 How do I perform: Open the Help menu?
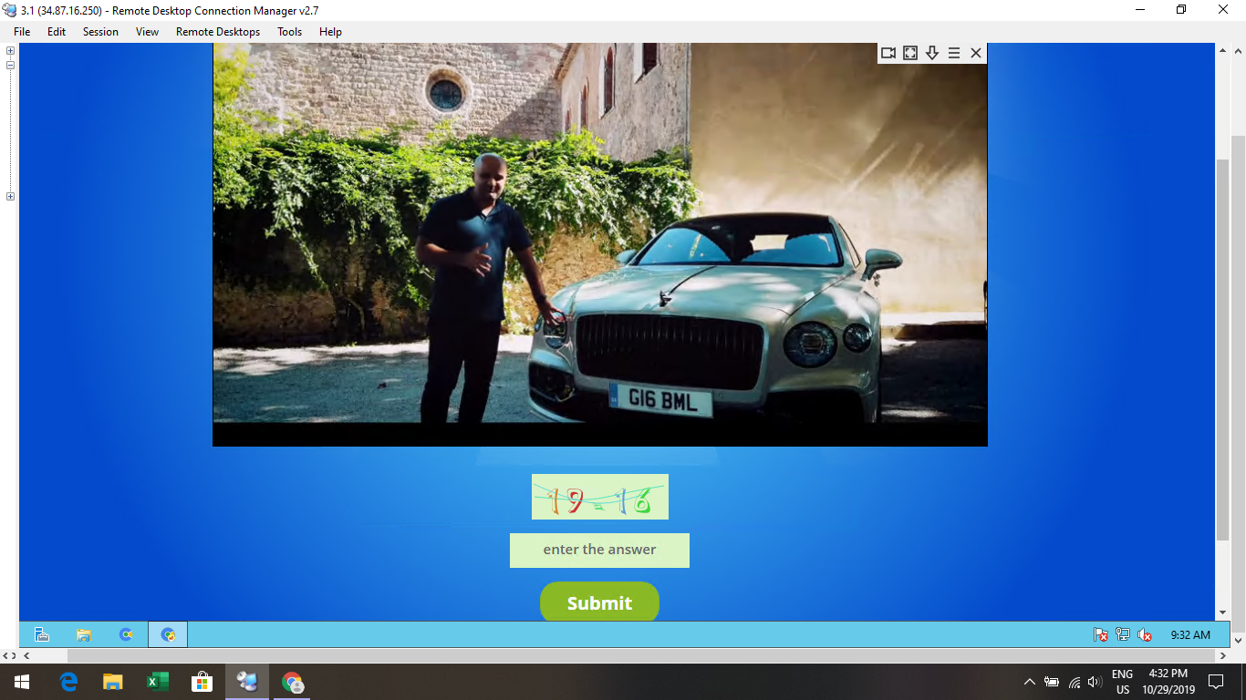(330, 31)
